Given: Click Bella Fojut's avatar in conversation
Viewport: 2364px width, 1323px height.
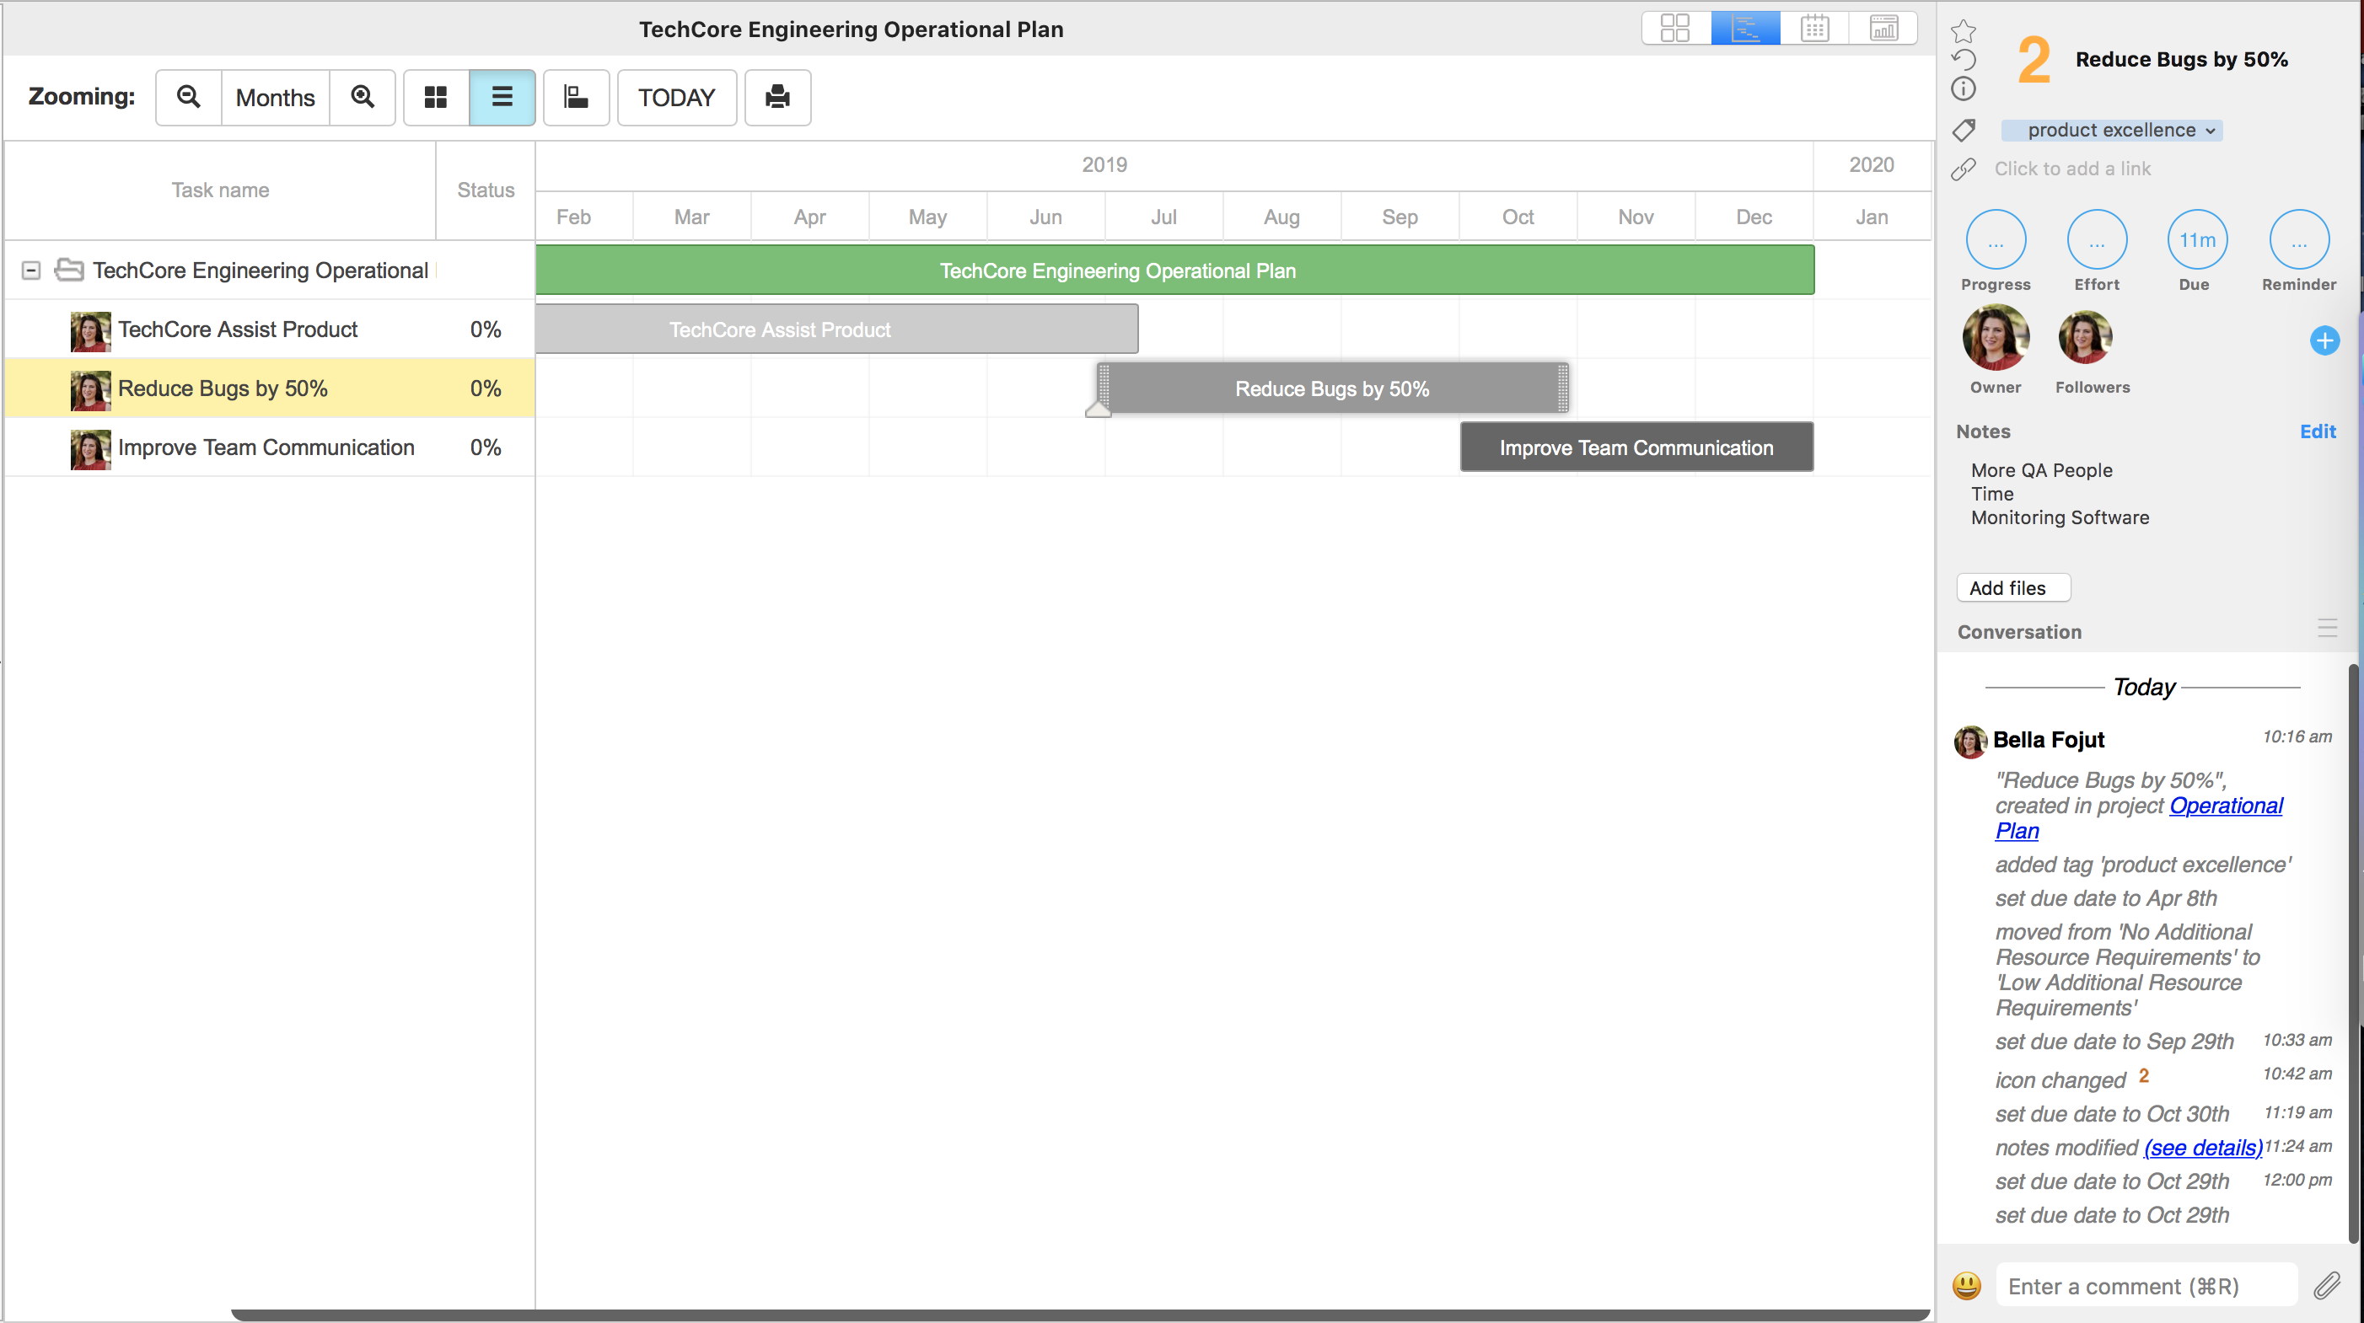Looking at the screenshot, I should (x=1969, y=742).
